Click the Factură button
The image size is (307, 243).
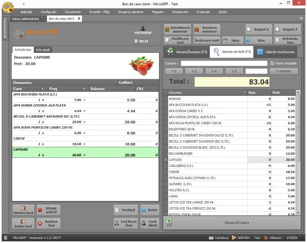pyautogui.click(x=126, y=210)
